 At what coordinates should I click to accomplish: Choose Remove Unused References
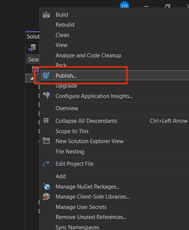(x=91, y=217)
